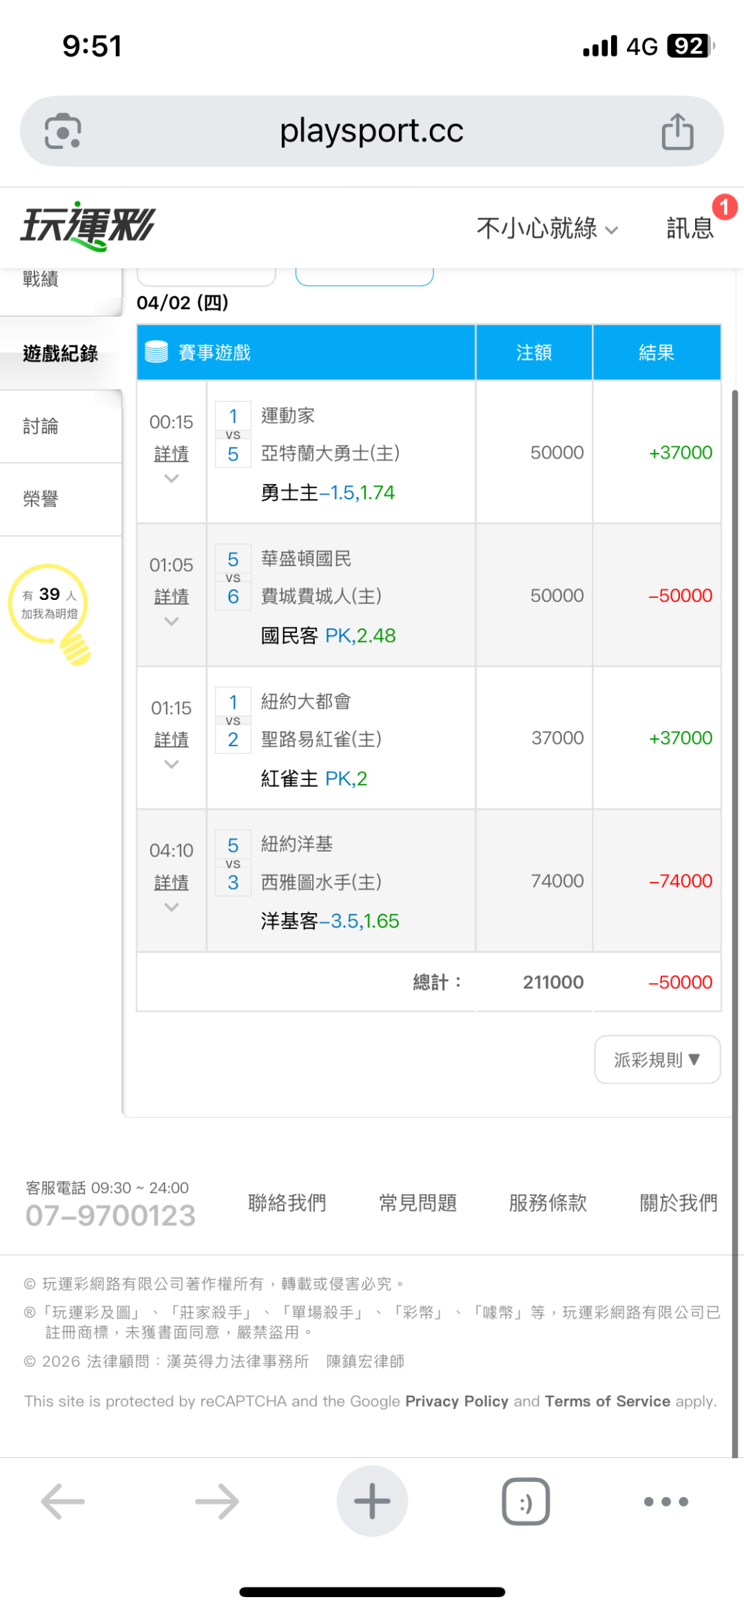Tap the playsport.cc address field
This screenshot has width=744, height=1613.
[x=371, y=131]
